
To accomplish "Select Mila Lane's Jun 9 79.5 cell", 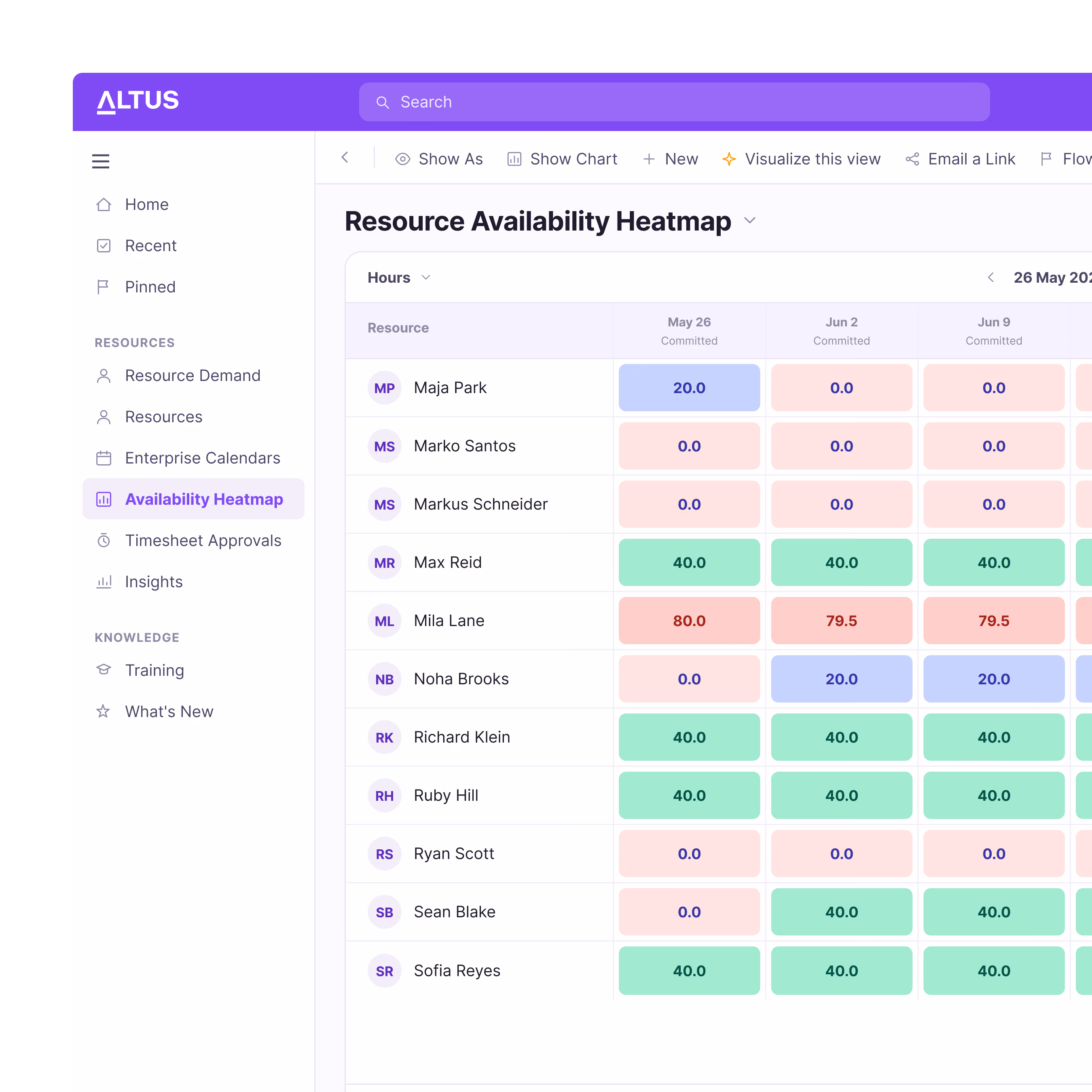I will (x=994, y=620).
